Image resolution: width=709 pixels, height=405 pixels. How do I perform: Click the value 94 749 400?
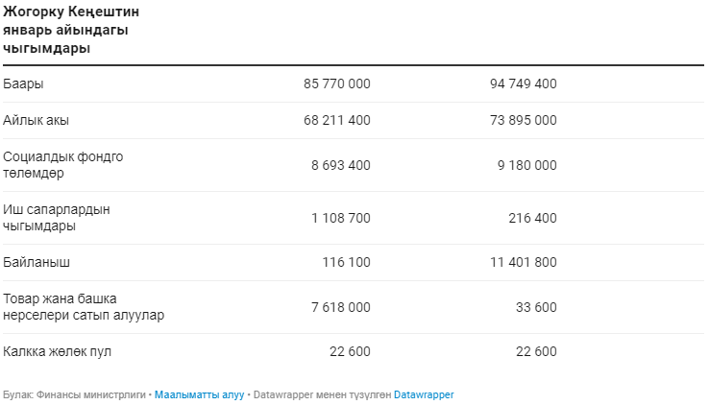[523, 84]
